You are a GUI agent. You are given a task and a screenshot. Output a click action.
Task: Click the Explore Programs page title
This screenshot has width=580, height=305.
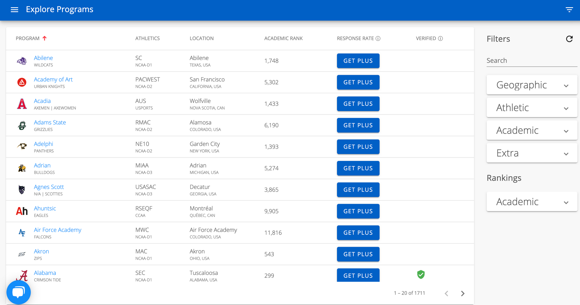pyautogui.click(x=59, y=9)
